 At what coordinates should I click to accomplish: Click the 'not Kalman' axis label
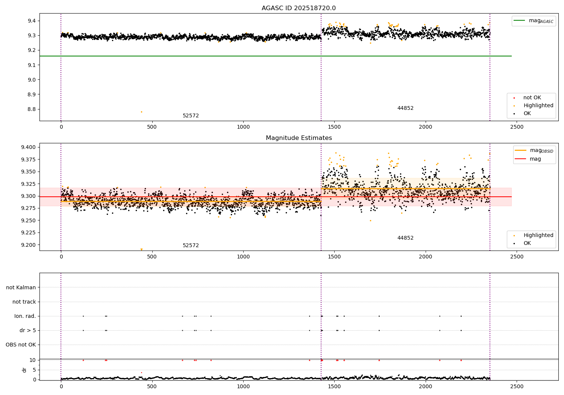21,288
